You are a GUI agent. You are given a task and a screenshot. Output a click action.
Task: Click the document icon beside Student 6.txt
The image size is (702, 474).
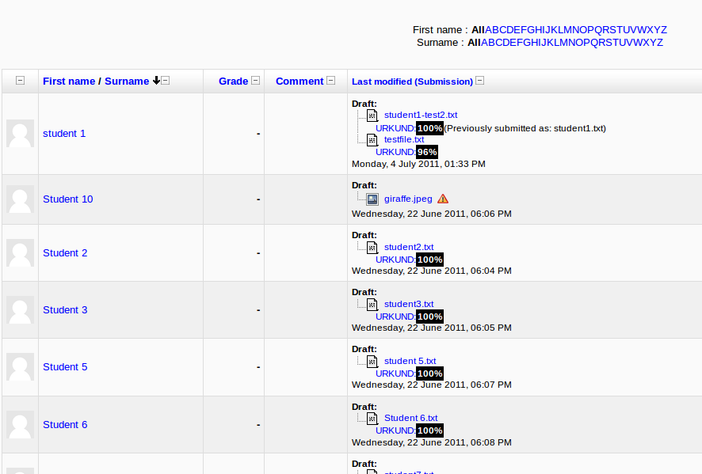[x=372, y=419]
